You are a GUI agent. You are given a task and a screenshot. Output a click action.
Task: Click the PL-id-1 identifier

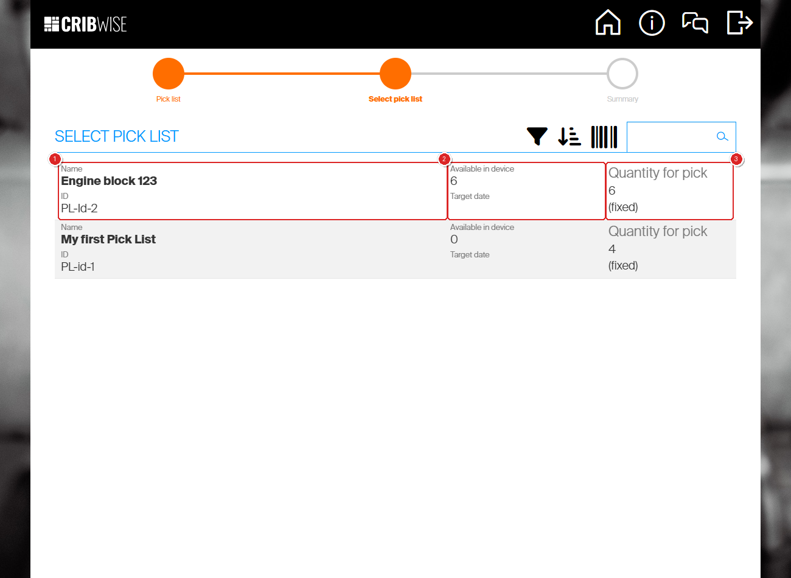[78, 266]
